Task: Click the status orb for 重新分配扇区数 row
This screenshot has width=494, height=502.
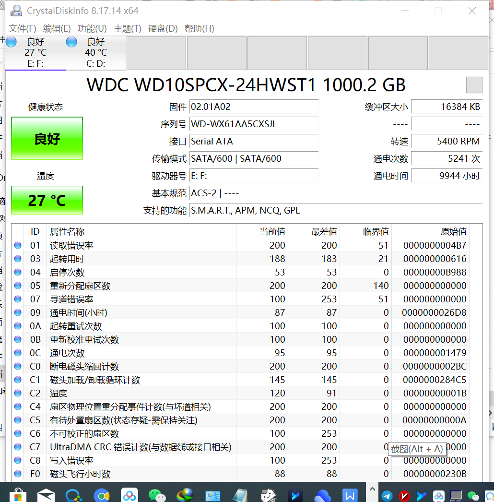Action: coord(18,286)
